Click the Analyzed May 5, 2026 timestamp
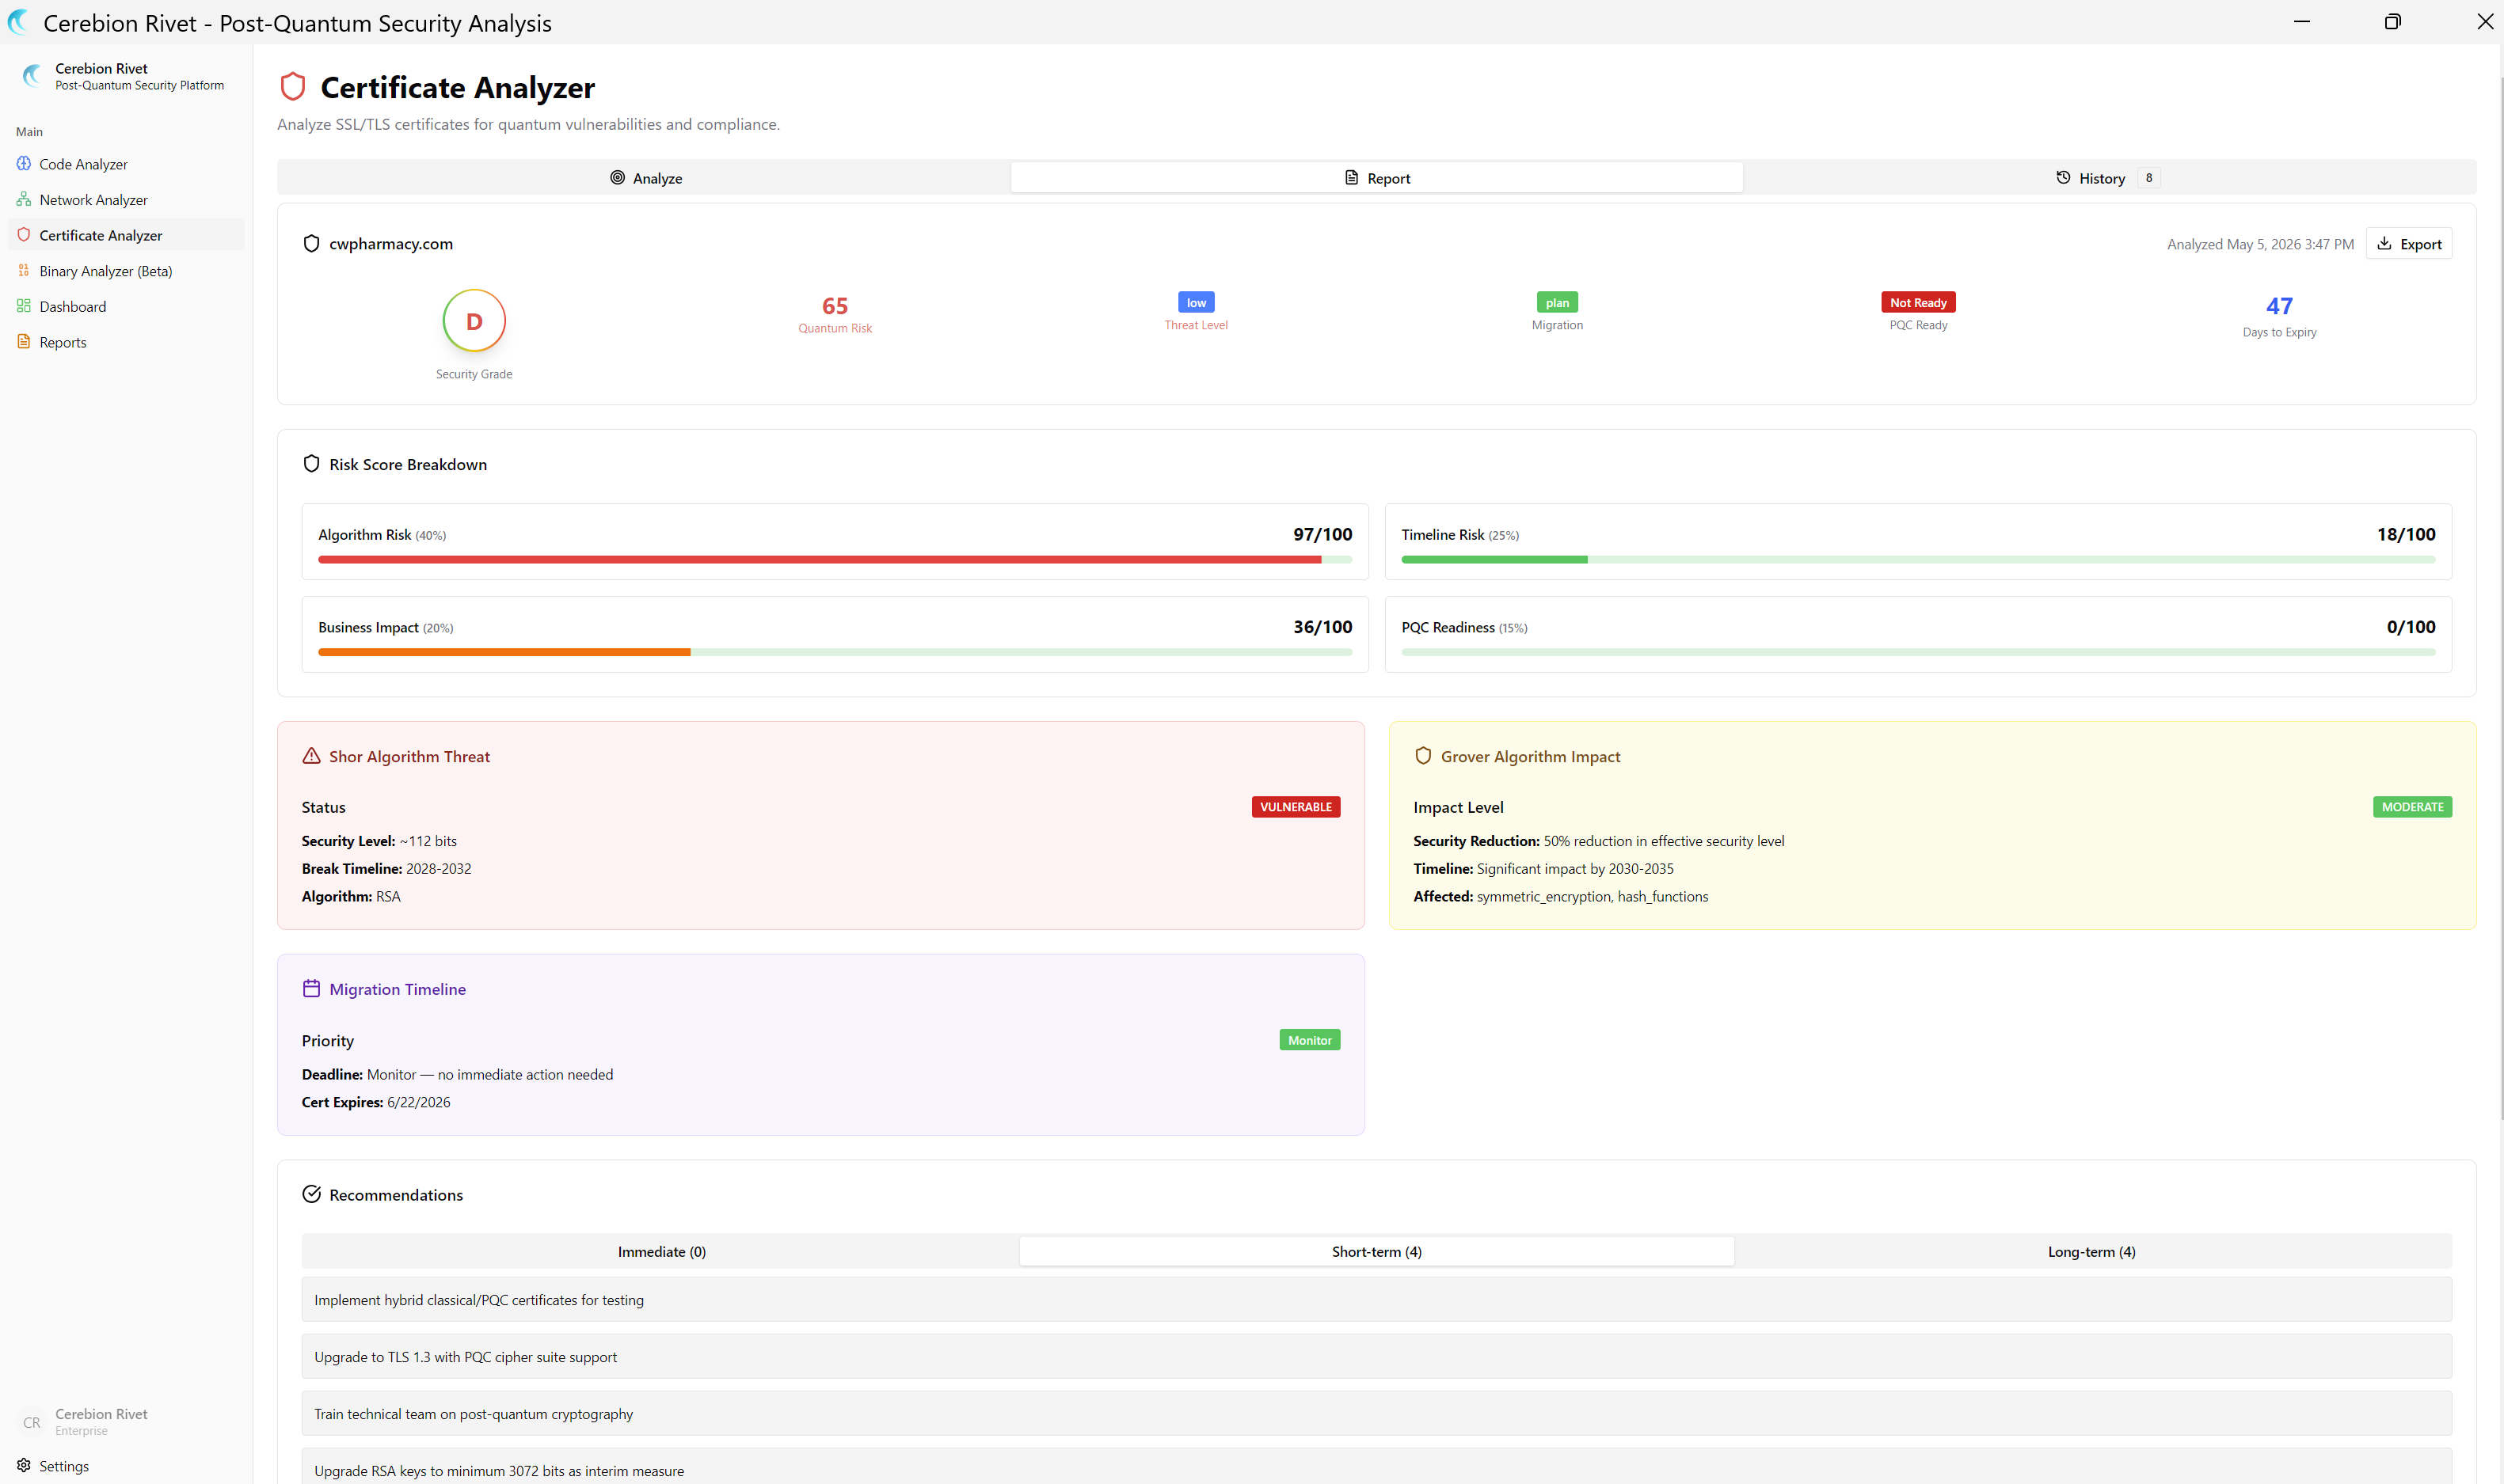This screenshot has height=1484, width=2504. (x=2260, y=244)
